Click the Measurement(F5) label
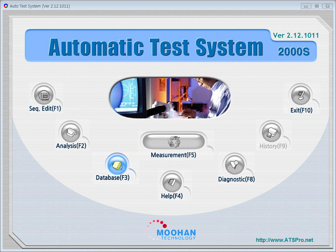The height and width of the screenshot is (252, 336). pos(174,155)
